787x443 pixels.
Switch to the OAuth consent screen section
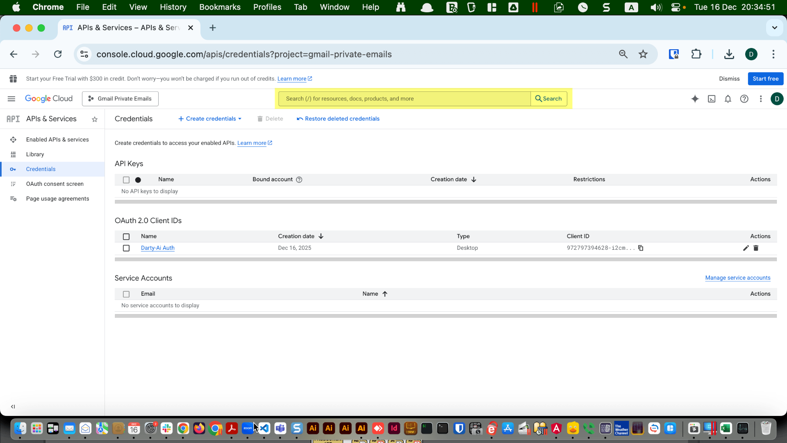[x=55, y=183]
